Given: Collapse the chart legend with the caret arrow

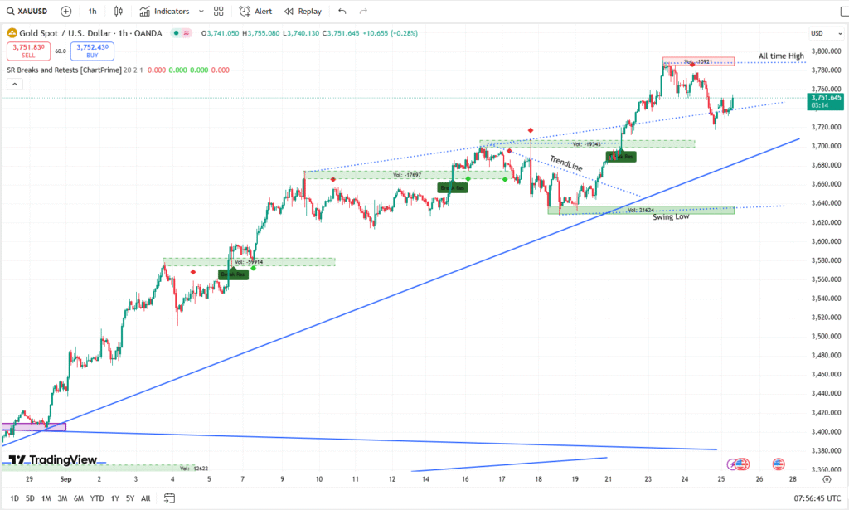Looking at the screenshot, I should coord(14,84).
